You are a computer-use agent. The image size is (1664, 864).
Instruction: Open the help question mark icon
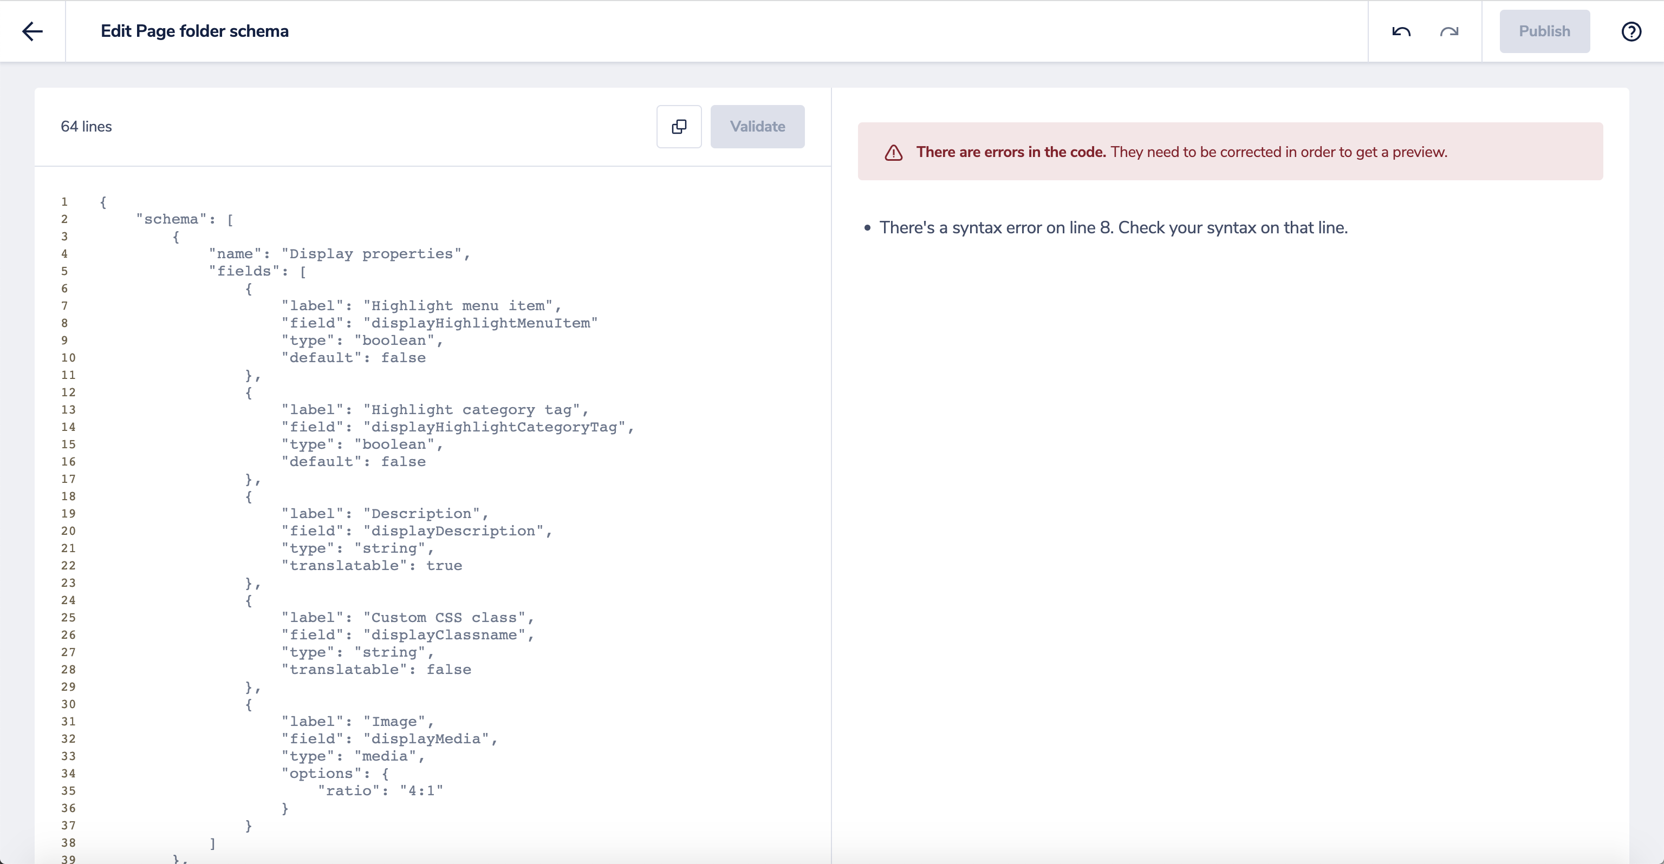[1631, 31]
